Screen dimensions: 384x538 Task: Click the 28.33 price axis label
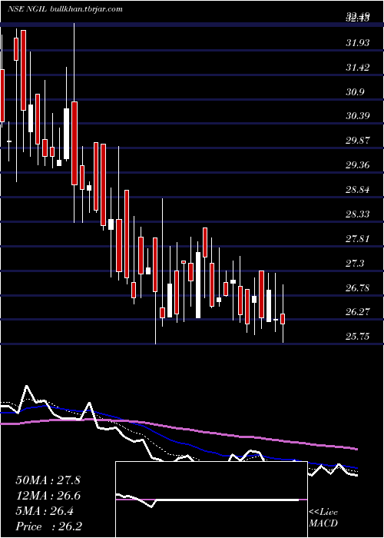pyautogui.click(x=358, y=214)
